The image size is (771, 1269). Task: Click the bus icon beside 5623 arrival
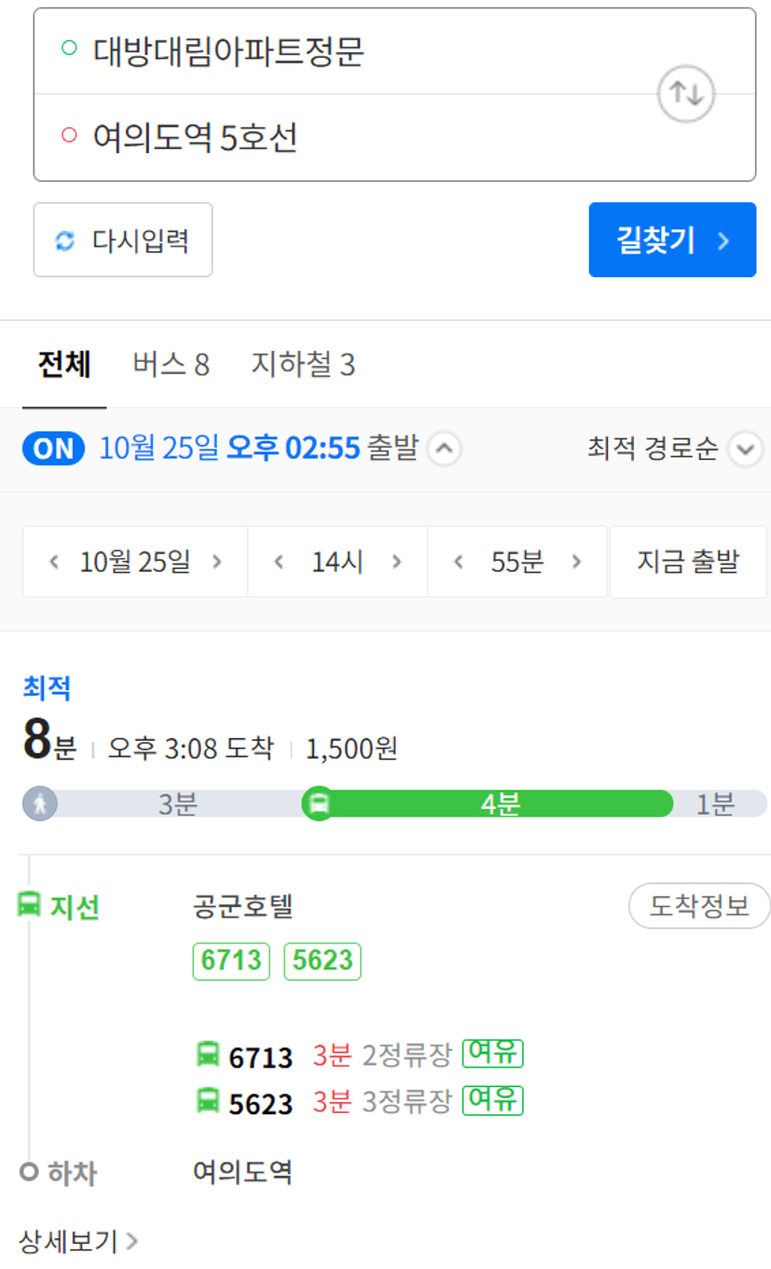208,1101
